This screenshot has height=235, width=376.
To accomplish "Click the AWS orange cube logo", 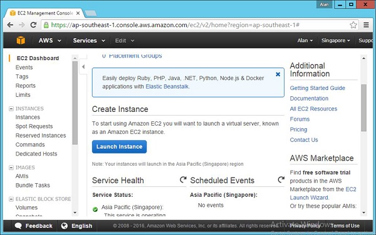I will click(x=21, y=41).
